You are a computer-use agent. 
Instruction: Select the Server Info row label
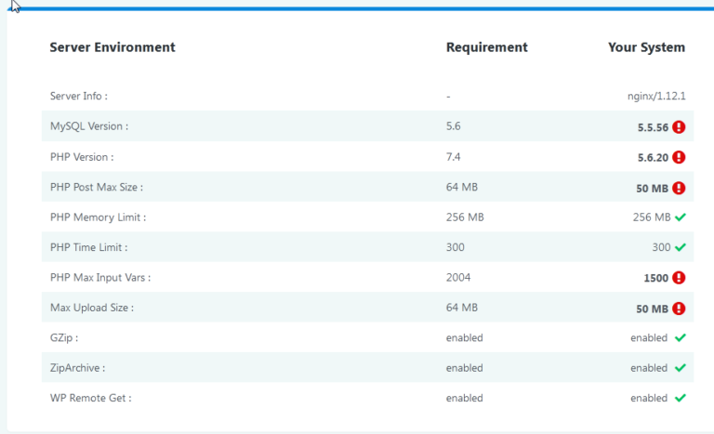(x=79, y=97)
